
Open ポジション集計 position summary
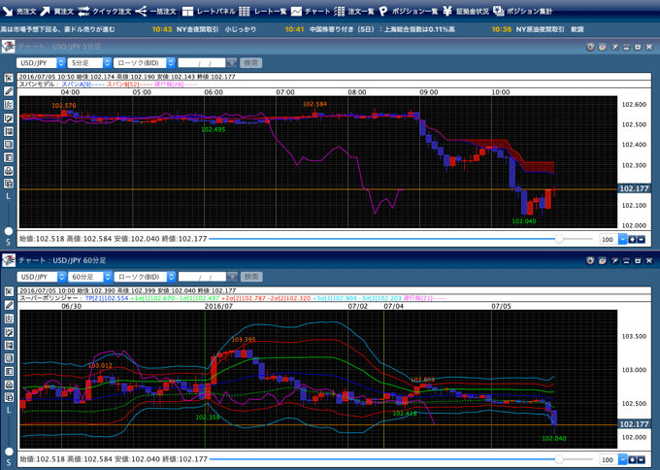(522, 12)
